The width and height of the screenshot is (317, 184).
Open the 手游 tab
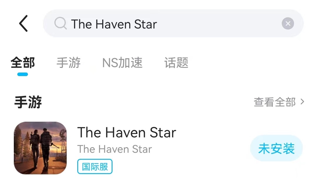click(68, 63)
